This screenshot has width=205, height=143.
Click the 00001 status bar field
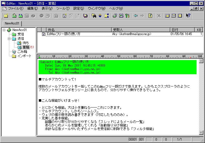[133, 139]
